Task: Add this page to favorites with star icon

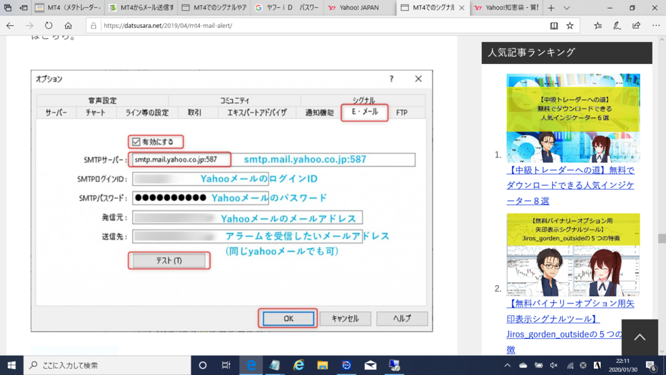Action: pos(570,25)
